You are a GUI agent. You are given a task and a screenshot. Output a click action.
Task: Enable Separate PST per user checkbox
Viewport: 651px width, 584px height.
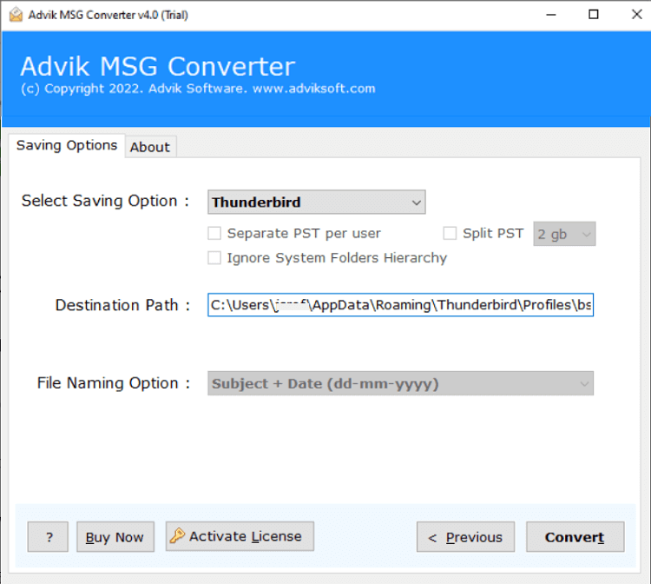(214, 233)
